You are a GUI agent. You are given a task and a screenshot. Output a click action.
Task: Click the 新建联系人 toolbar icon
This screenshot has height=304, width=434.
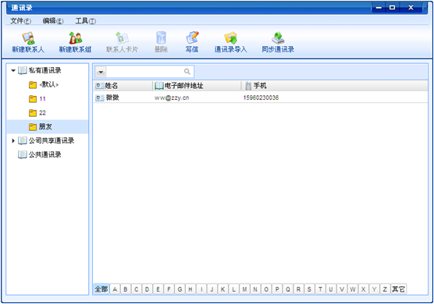tap(28, 38)
